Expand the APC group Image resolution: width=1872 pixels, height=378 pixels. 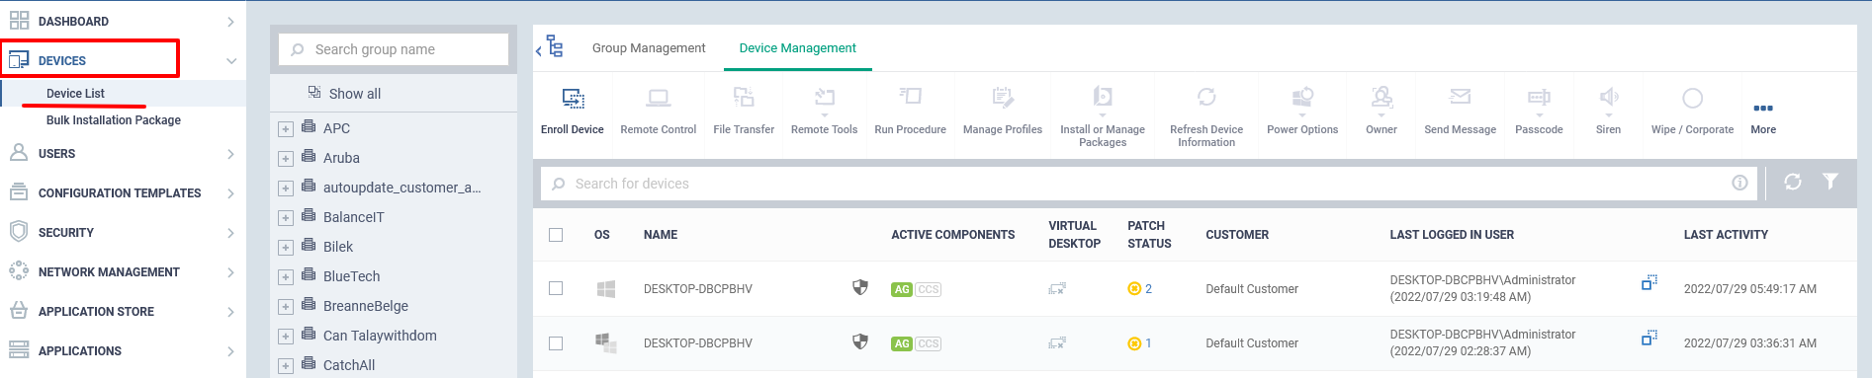pos(286,129)
